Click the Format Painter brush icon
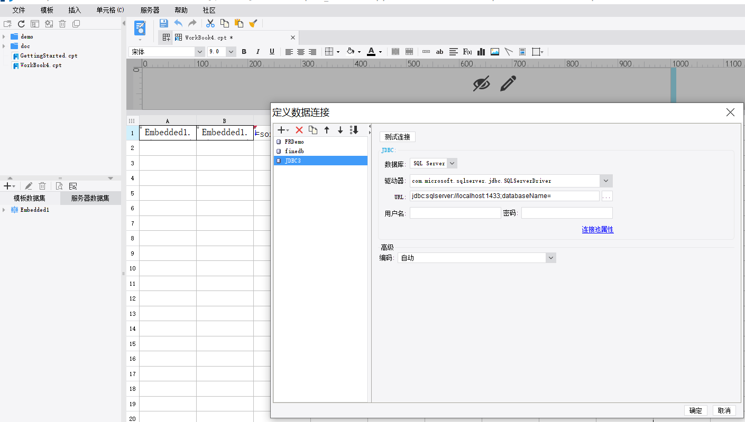This screenshot has width=745, height=422. click(x=253, y=23)
